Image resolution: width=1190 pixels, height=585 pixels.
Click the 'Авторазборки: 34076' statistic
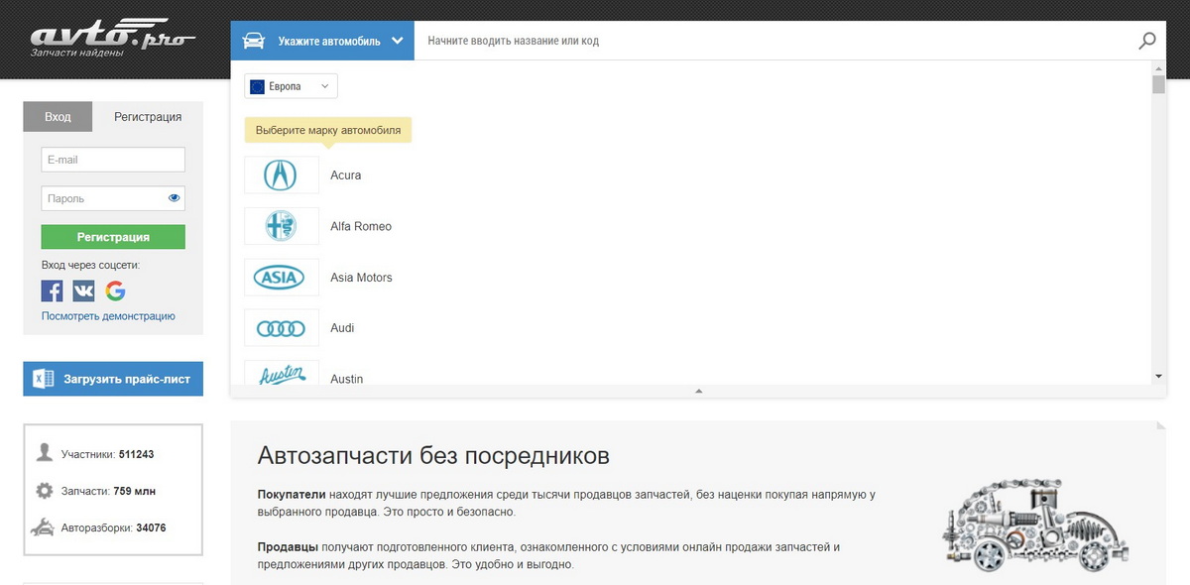[113, 528]
